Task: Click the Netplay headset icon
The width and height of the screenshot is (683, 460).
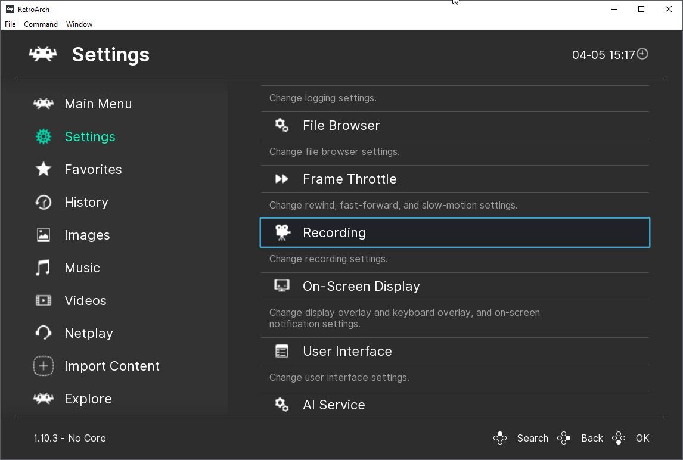Action: (x=44, y=333)
